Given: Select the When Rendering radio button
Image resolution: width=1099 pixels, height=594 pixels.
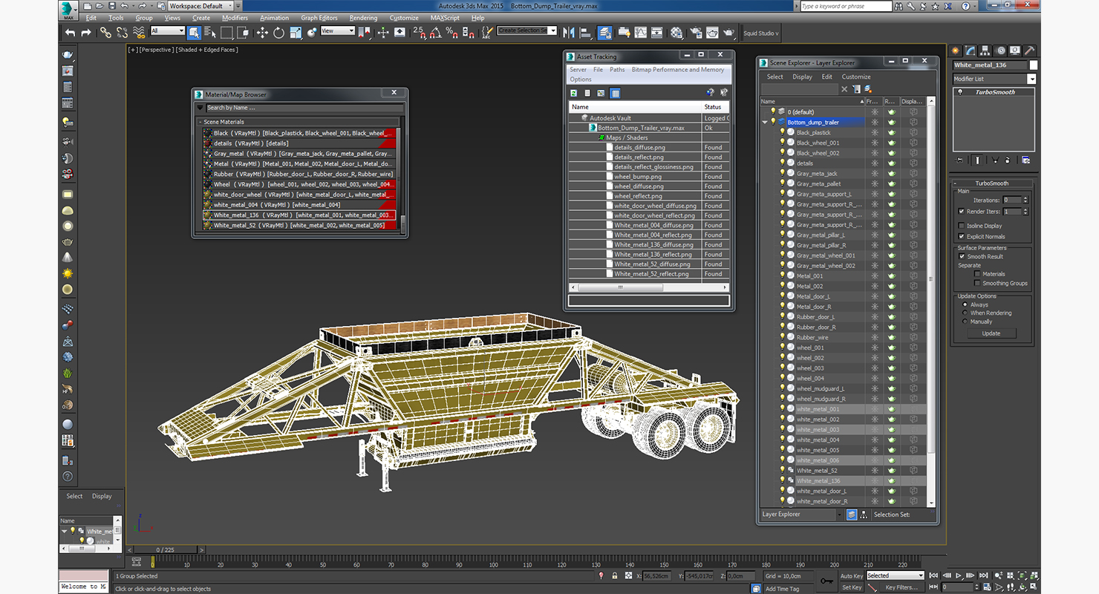Looking at the screenshot, I should [965, 313].
